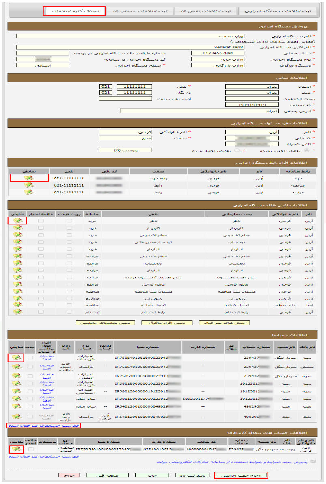
Task: Open the display icon of the پارسیان petty-cash account
Action: click(16, 449)
